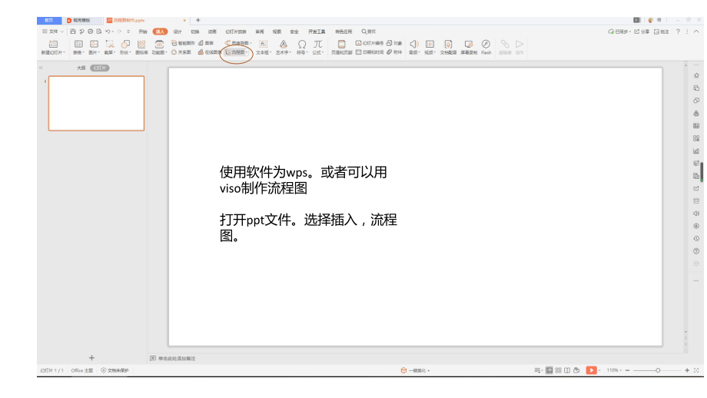Start slideshow with the orange play button
The height and width of the screenshot is (398, 707).
(x=591, y=370)
